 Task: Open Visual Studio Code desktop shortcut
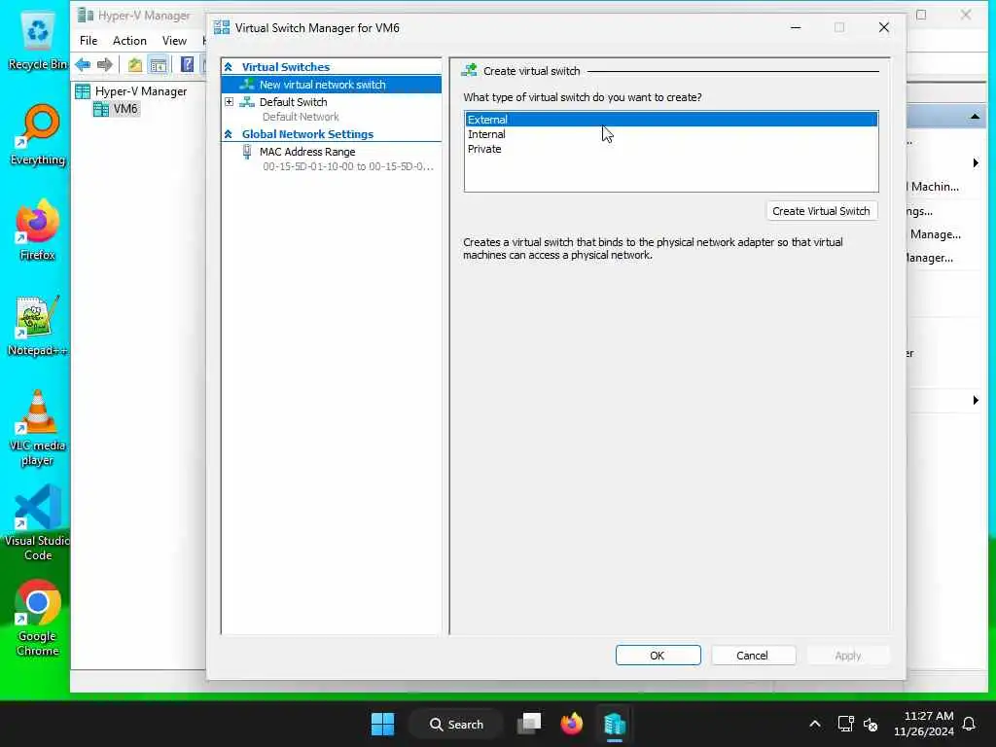pyautogui.click(x=38, y=523)
